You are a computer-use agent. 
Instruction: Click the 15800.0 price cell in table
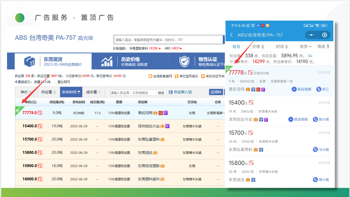(29, 153)
